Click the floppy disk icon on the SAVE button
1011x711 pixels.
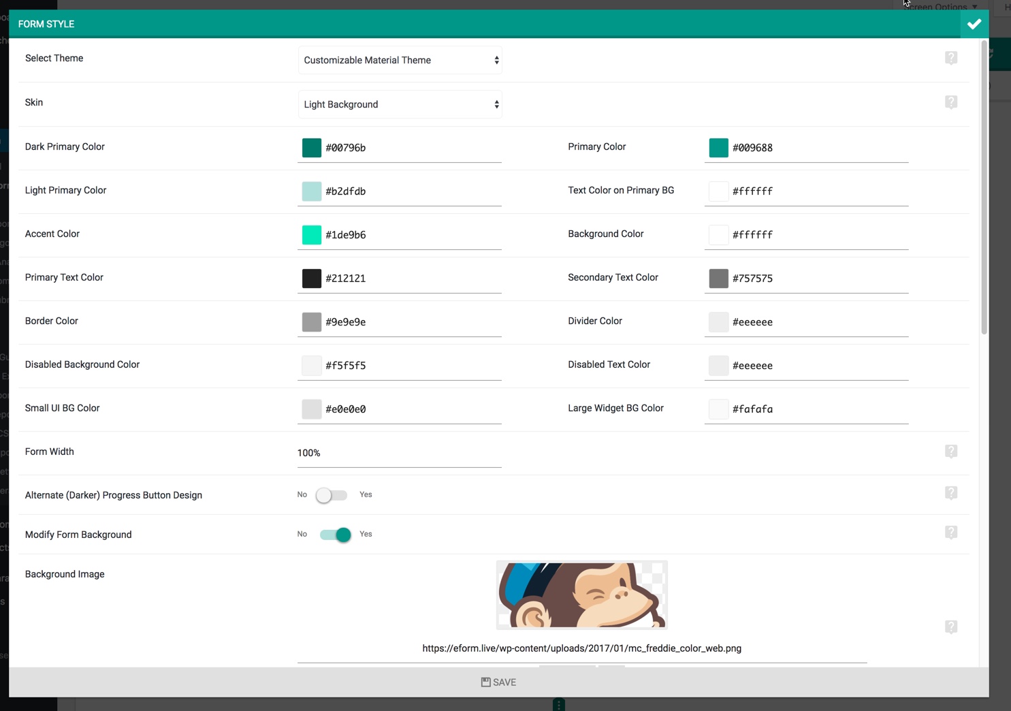coord(485,682)
